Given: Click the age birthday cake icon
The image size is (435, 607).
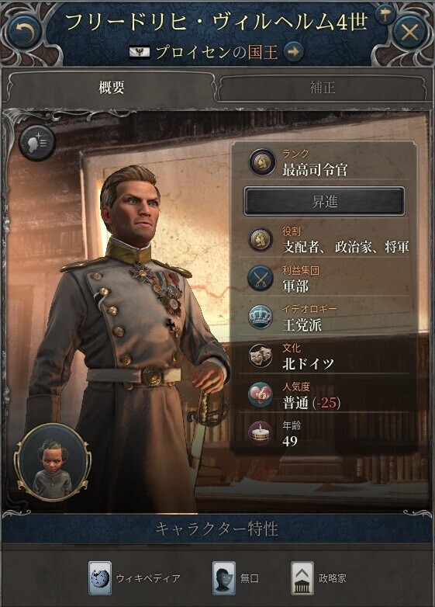Looking at the screenshot, I should 261,433.
